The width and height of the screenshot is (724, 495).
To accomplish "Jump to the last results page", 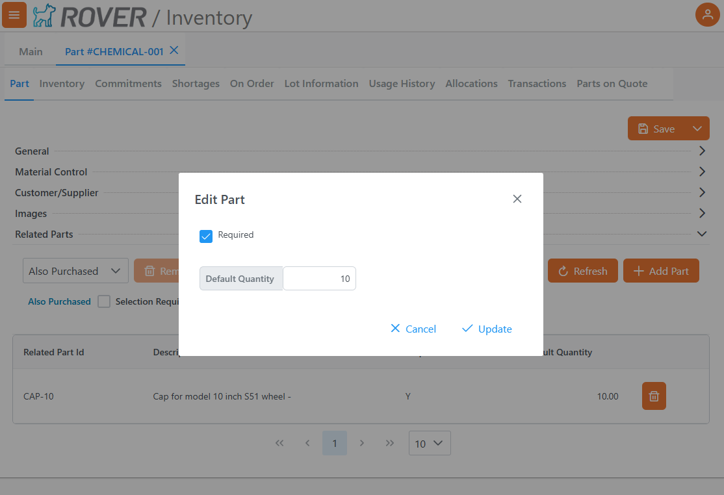I will 389,443.
